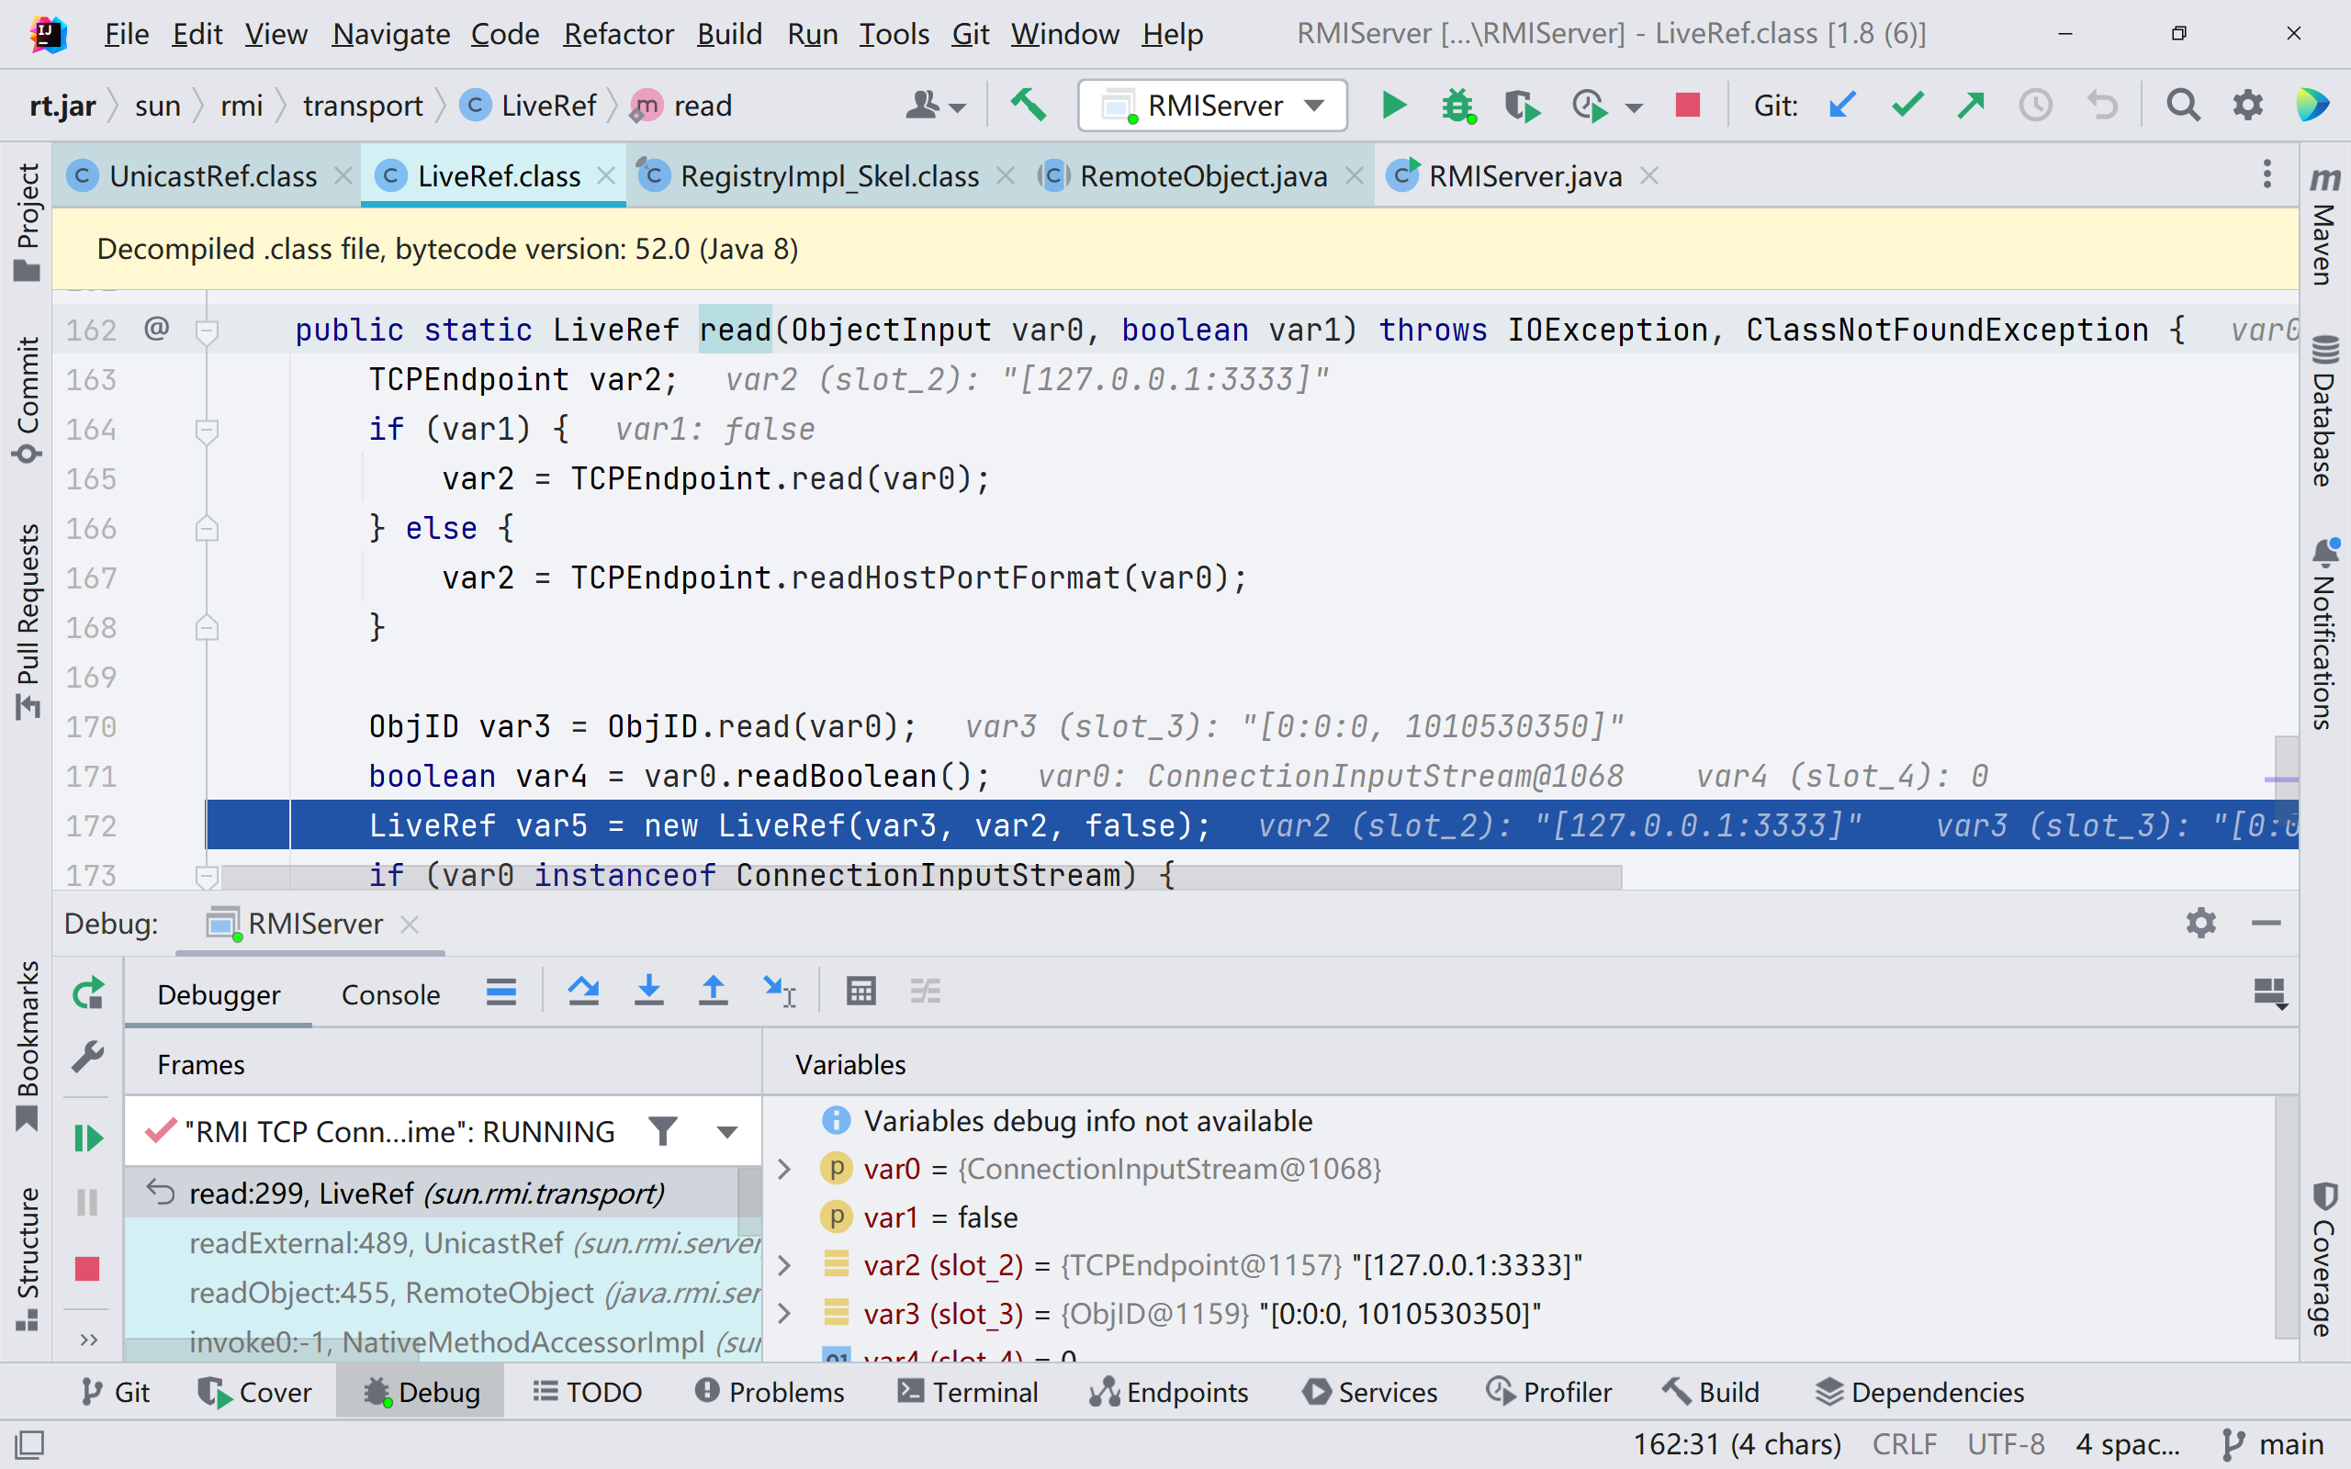Toggle the thread frames filter icon
This screenshot has height=1469, width=2351.
pyautogui.click(x=662, y=1132)
